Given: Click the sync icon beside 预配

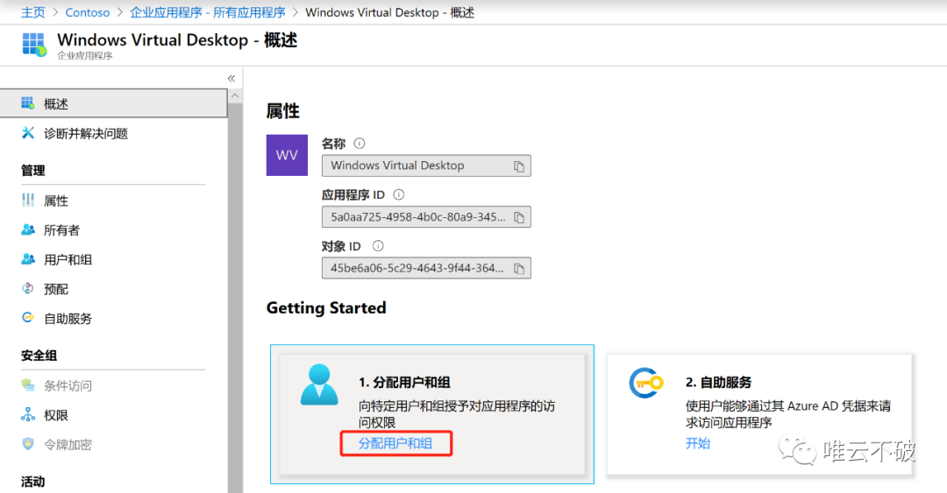Looking at the screenshot, I should click(x=28, y=288).
